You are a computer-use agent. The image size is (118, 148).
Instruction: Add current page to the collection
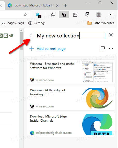tap(48, 49)
